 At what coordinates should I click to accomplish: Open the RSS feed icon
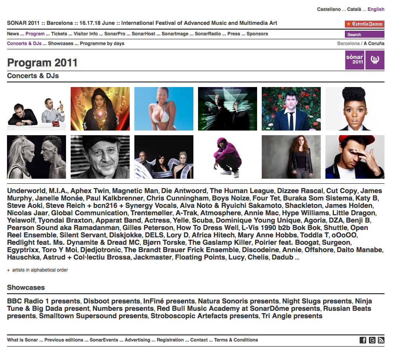(381, 340)
